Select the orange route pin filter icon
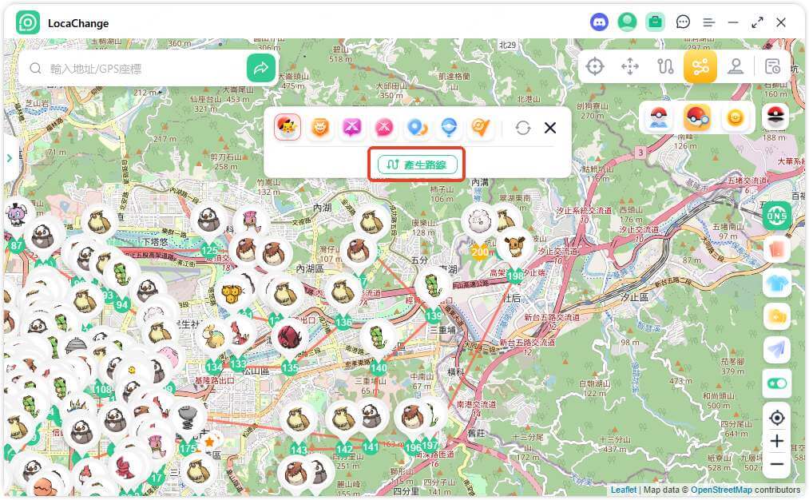Image resolution: width=809 pixels, height=500 pixels. pos(480,127)
